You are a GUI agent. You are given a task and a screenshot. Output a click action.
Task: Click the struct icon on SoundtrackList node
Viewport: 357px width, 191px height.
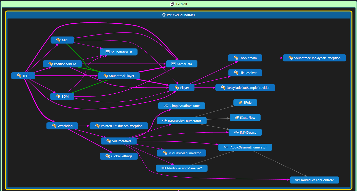pyautogui.click(x=107, y=52)
